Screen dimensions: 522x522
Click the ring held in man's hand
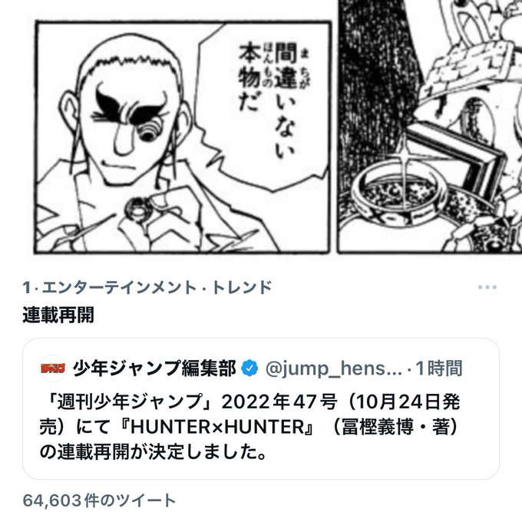tap(137, 208)
